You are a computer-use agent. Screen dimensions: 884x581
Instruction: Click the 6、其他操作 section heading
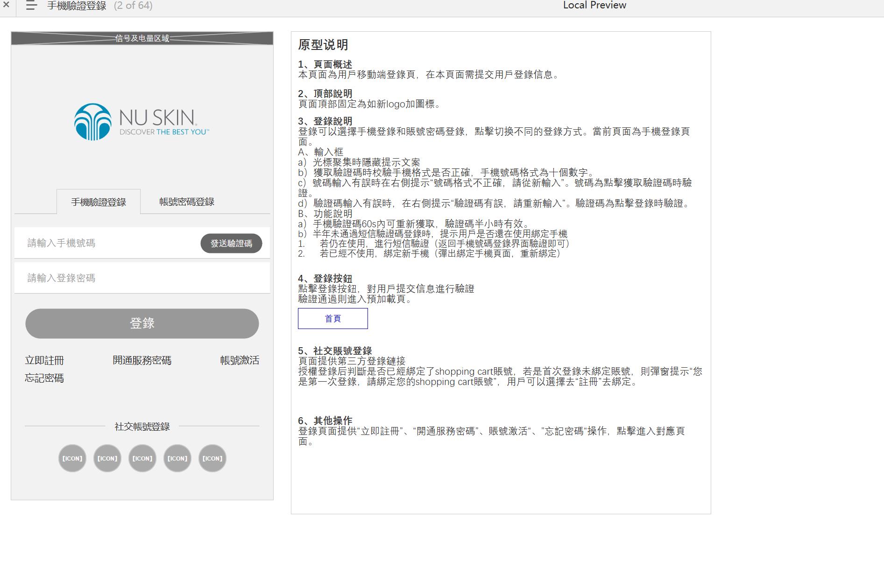pos(325,420)
